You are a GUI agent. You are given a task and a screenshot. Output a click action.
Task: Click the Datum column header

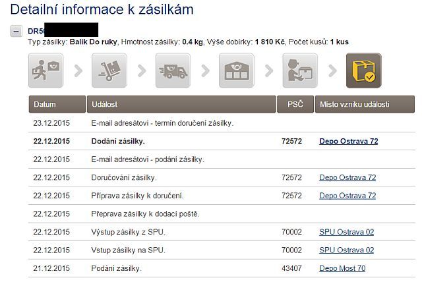[57, 104]
